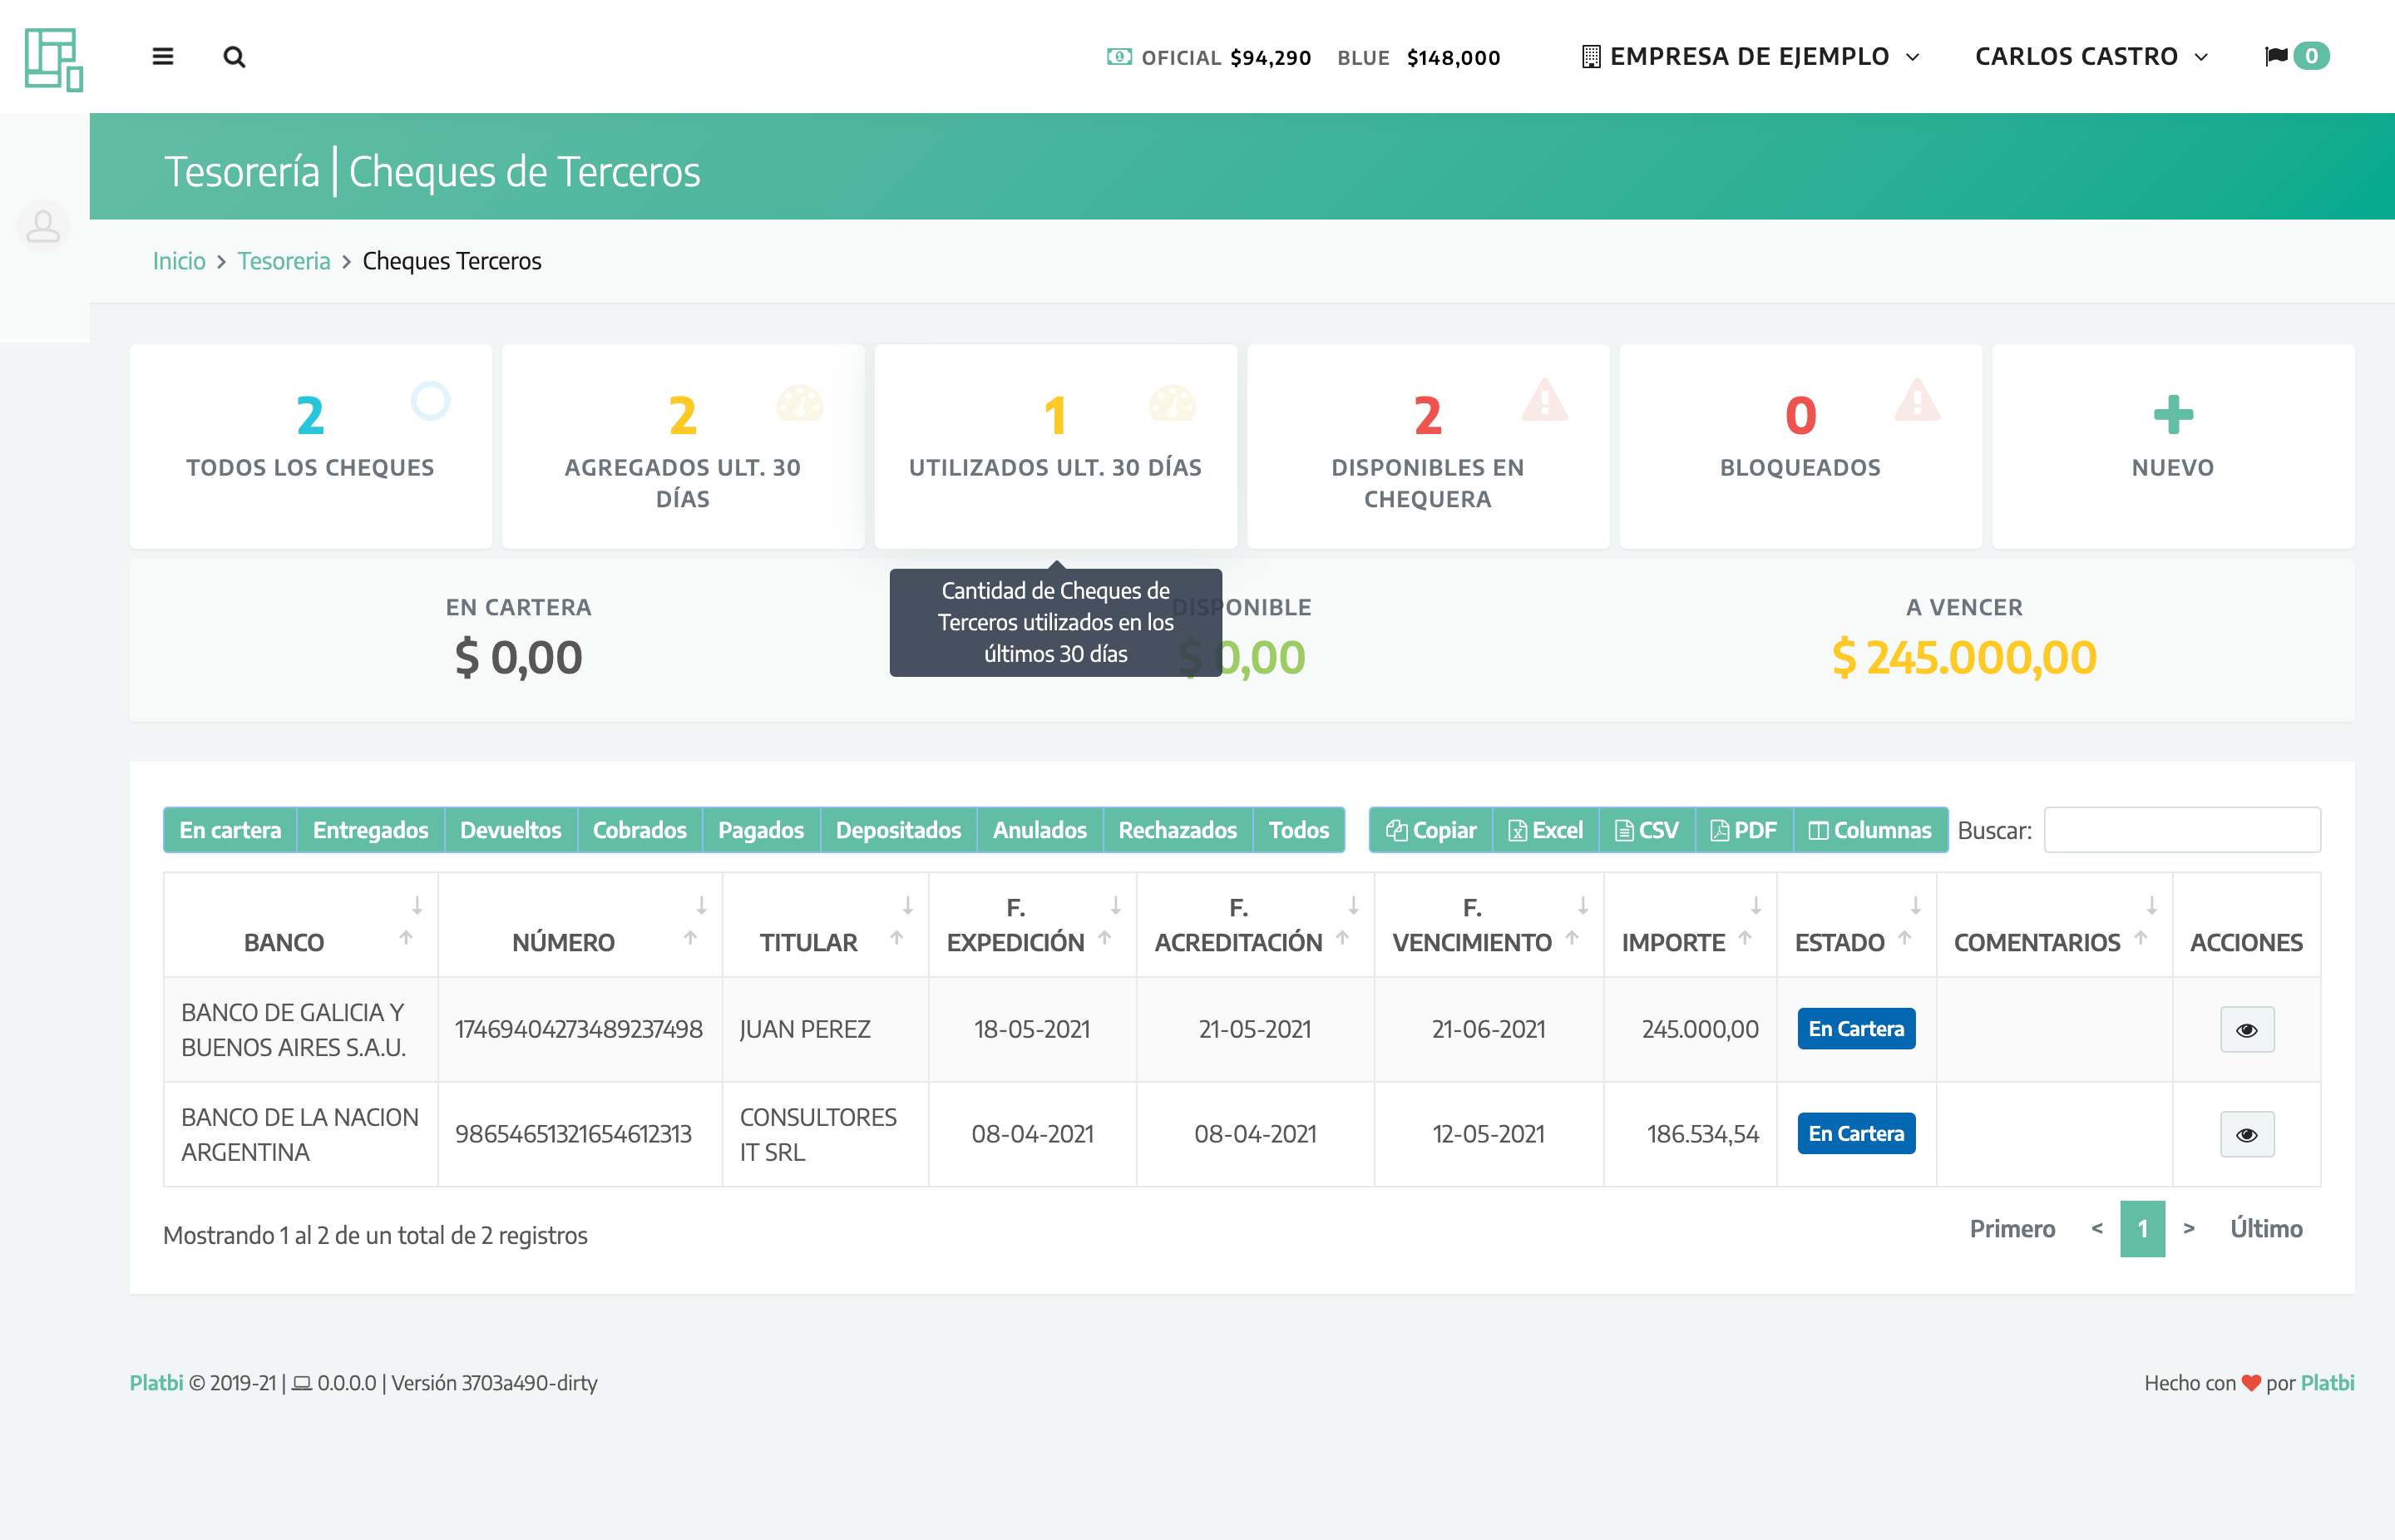Click palette icon on Agregados Ult. 30 Días card
Screen dimensions: 2395x1540
800,403
